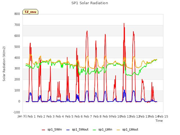Click the TZ_osu annotation label
This screenshot has height=135, width=180.
pyautogui.click(x=30, y=12)
